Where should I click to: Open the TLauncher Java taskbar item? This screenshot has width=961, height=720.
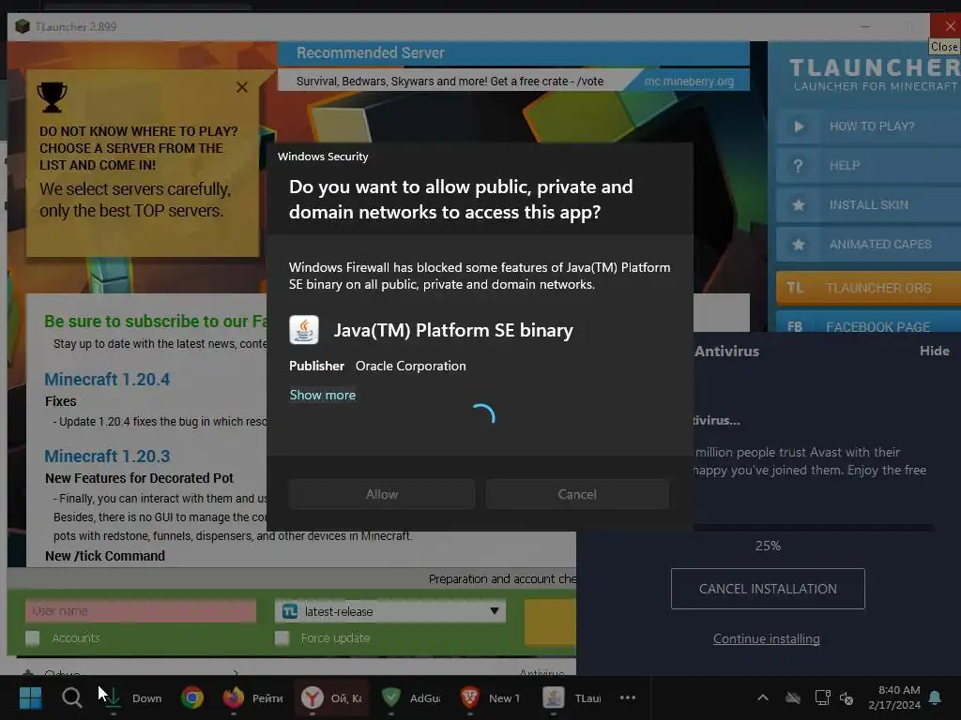coord(572,697)
